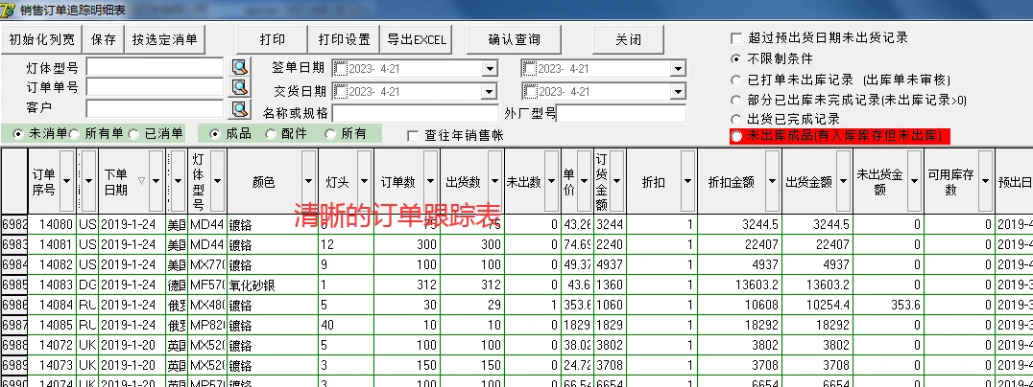
Task: Open 颜色 column filter dropdown
Action: pyautogui.click(x=308, y=181)
